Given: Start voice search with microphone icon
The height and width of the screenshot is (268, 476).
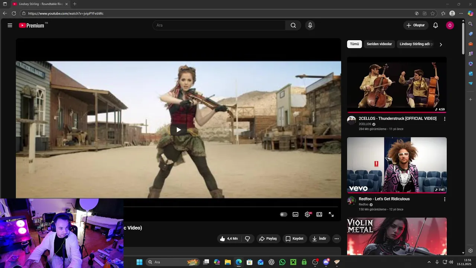Looking at the screenshot, I should [x=310, y=25].
